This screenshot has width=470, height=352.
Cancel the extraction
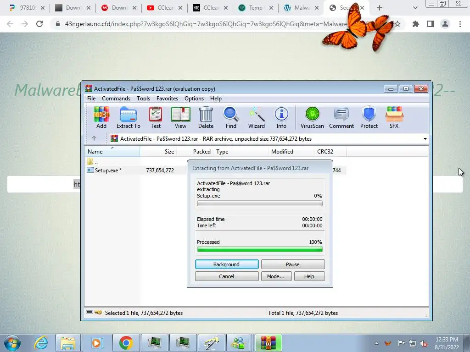(227, 276)
